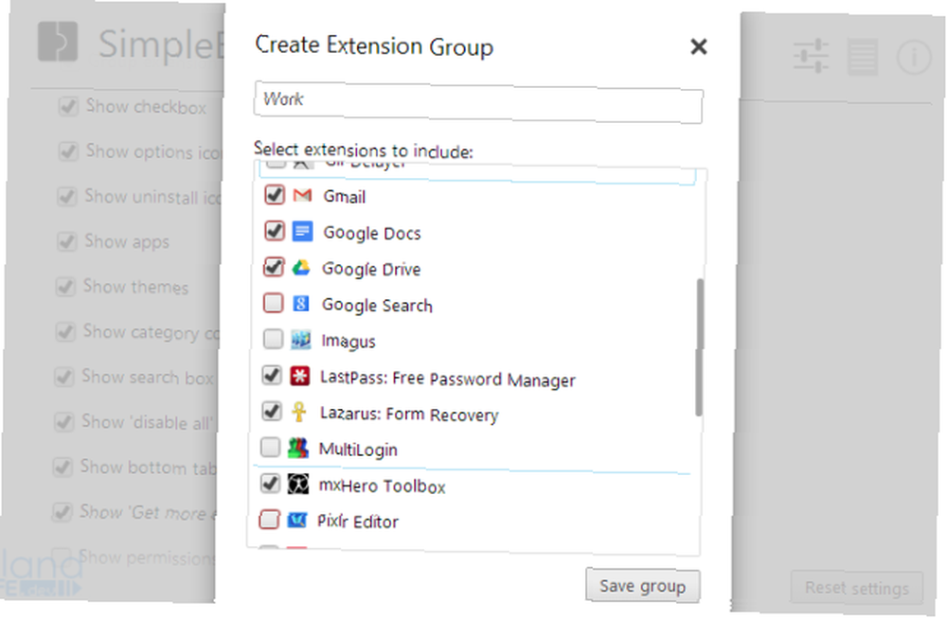Check the Imagus checkbox
This screenshot has height=618, width=947.
tap(273, 339)
